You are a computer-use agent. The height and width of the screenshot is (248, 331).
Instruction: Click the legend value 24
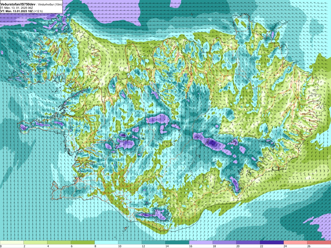pos(285,246)
